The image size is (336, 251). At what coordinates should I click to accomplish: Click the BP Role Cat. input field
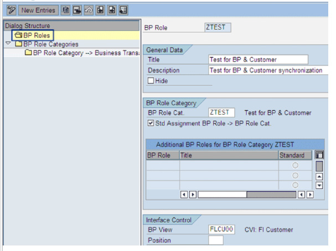221,112
